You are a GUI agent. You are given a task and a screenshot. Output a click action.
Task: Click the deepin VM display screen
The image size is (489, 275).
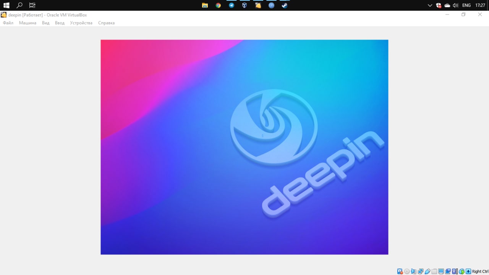tap(244, 147)
